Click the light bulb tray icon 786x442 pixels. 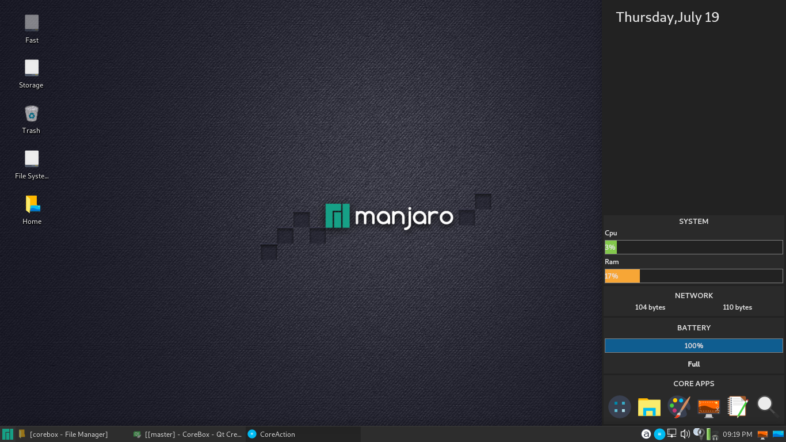pyautogui.click(x=699, y=433)
